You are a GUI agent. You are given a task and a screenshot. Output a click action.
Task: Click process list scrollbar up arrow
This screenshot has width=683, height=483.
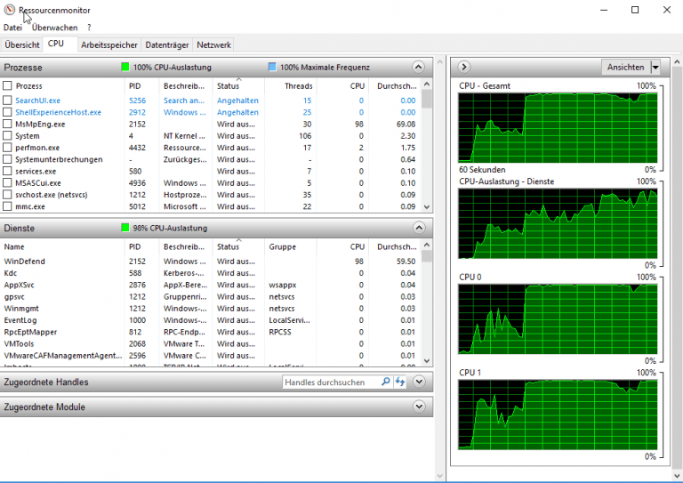pyautogui.click(x=427, y=84)
